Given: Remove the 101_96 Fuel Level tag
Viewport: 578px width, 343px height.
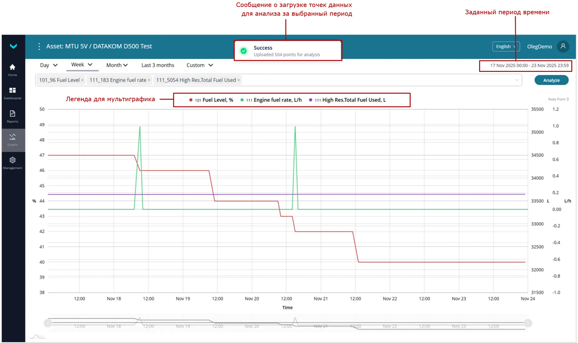Looking at the screenshot, I should pyautogui.click(x=82, y=80).
